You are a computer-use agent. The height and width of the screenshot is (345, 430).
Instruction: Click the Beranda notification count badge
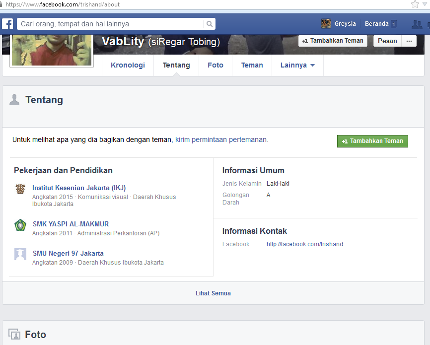click(x=394, y=24)
